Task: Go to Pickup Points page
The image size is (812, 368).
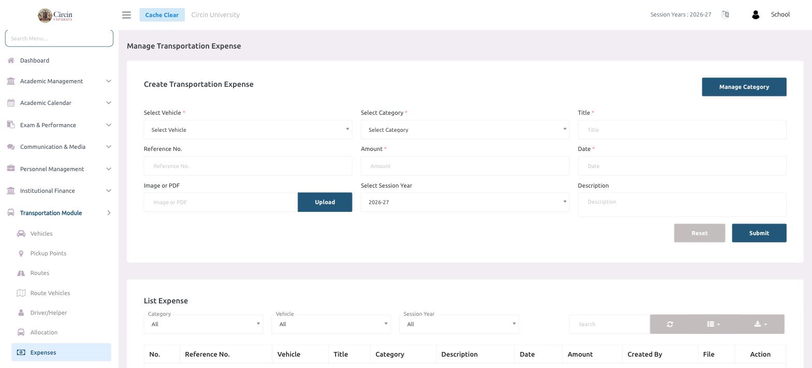Action: click(x=48, y=253)
